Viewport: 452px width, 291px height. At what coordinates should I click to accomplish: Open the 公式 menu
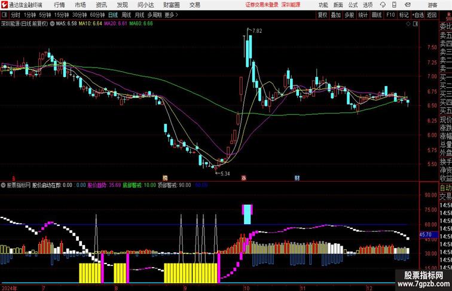(x=353, y=5)
